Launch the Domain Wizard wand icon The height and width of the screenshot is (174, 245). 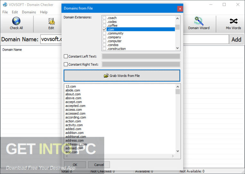[199, 21]
